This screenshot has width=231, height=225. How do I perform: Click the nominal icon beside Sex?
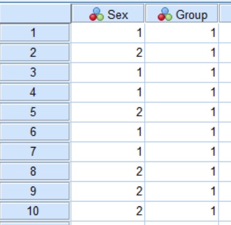[x=97, y=14]
